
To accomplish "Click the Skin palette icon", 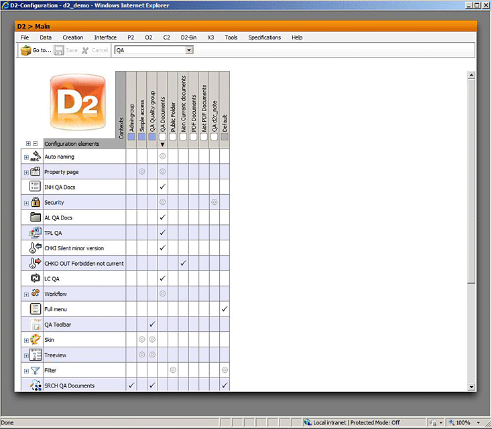I will tap(36, 339).
